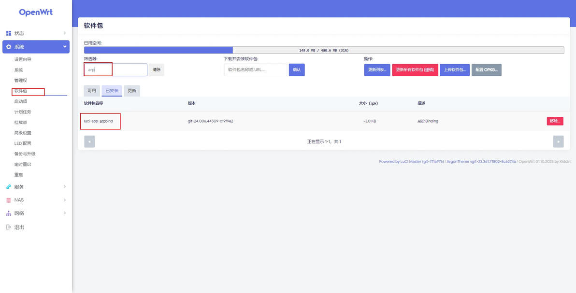
Task: Click the 退出 logout icon
Action: pyautogui.click(x=9, y=227)
